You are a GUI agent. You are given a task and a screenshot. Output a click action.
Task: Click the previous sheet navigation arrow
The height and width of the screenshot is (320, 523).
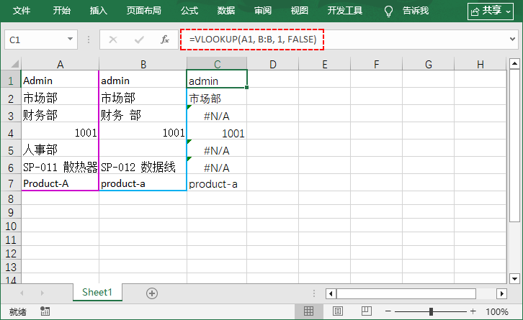click(x=22, y=293)
